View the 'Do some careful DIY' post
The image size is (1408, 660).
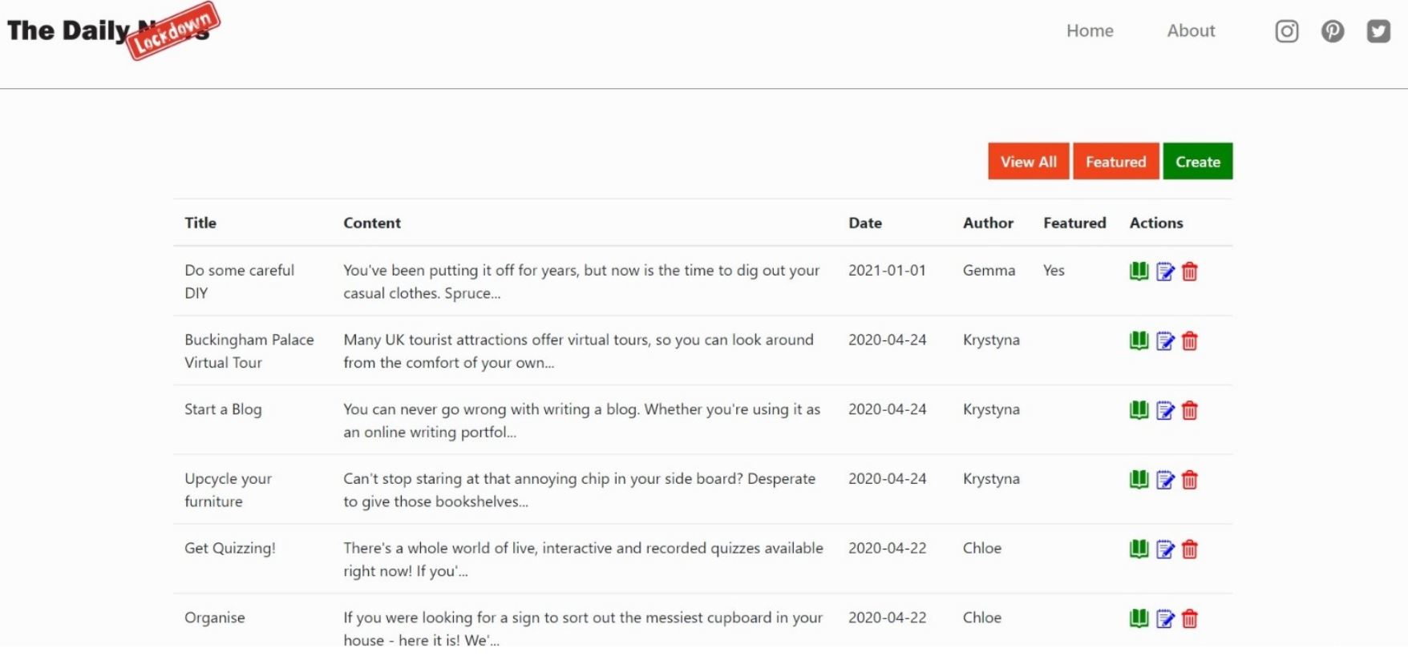[1139, 272]
